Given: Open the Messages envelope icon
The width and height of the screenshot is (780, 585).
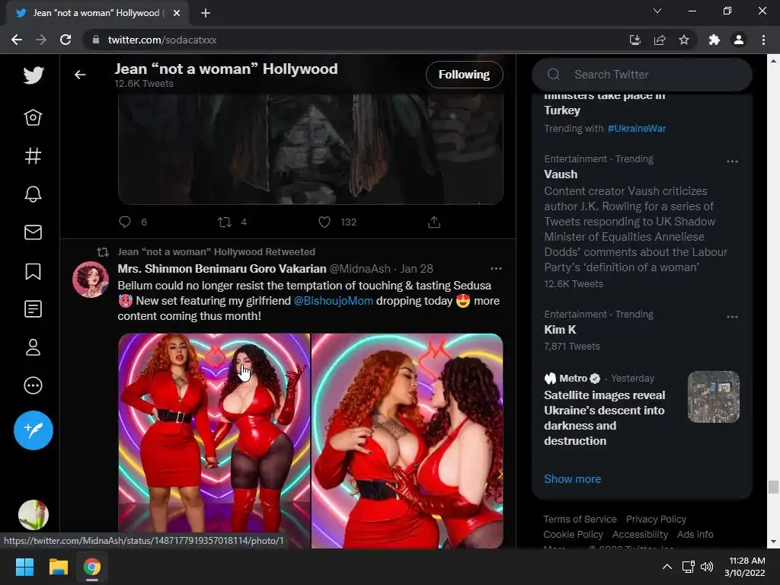Looking at the screenshot, I should point(34,232).
